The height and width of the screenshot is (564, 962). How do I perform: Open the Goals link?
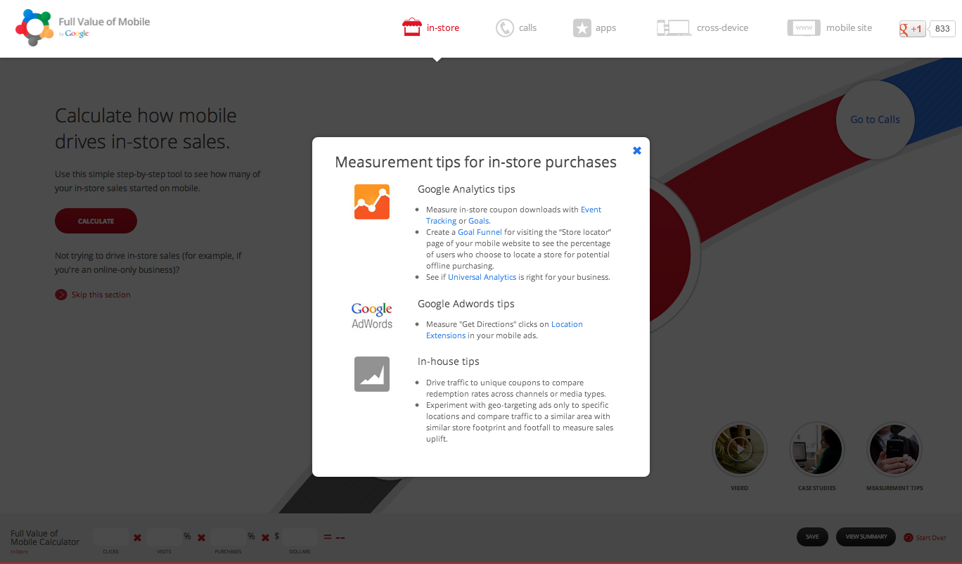(479, 221)
